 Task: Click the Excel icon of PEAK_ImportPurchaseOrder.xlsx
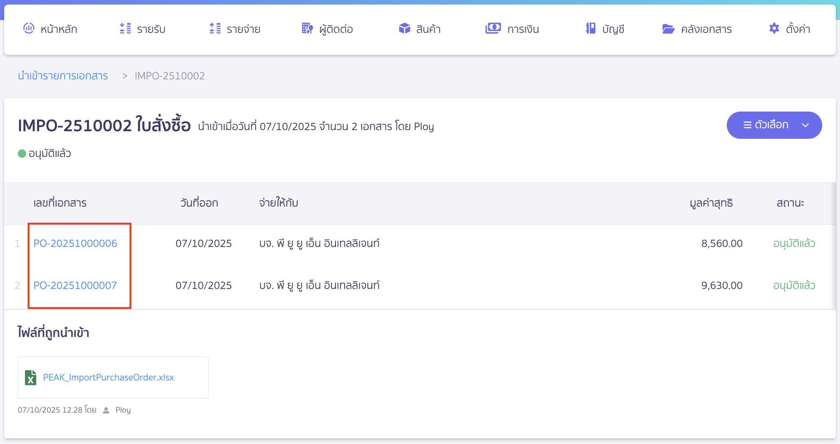[31, 377]
